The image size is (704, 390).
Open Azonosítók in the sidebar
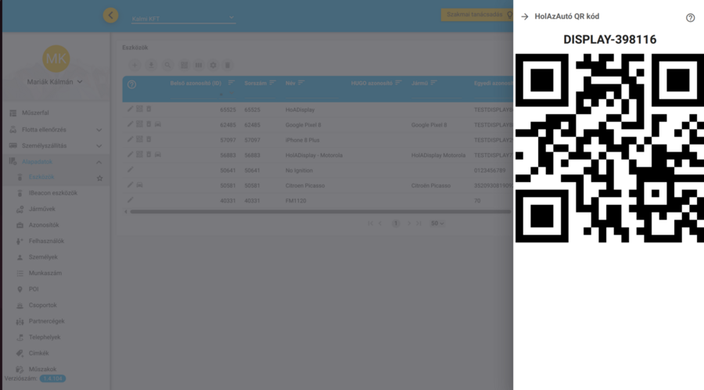click(x=44, y=225)
